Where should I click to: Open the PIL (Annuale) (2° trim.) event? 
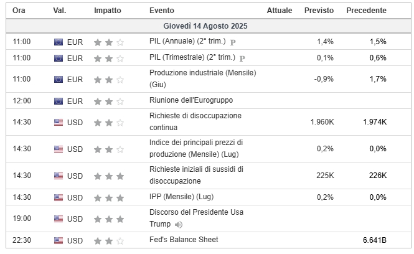(187, 42)
